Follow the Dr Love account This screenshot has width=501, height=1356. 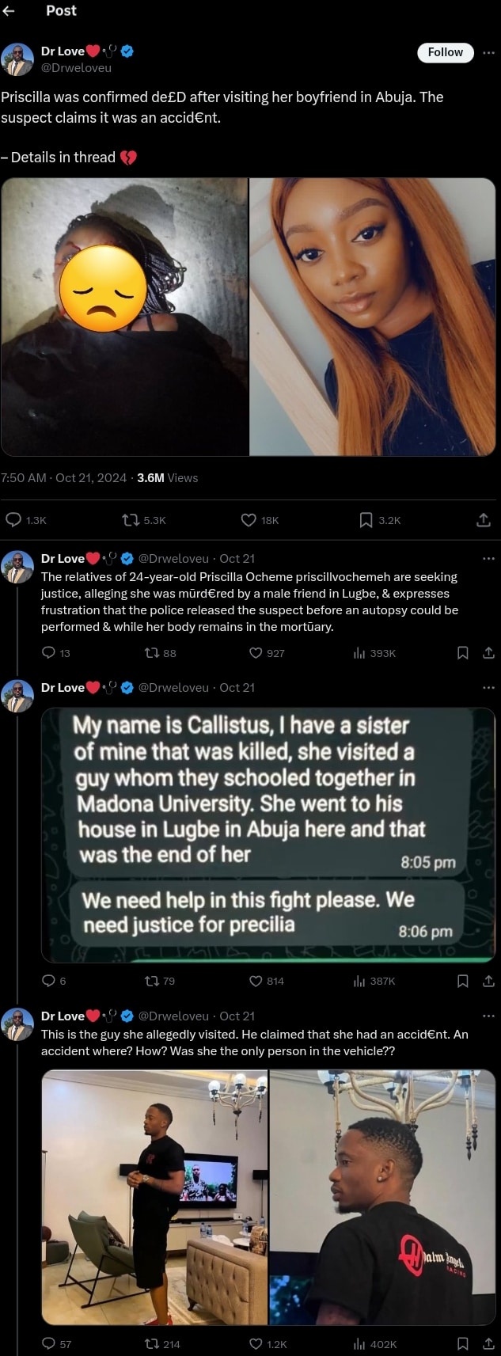click(445, 52)
